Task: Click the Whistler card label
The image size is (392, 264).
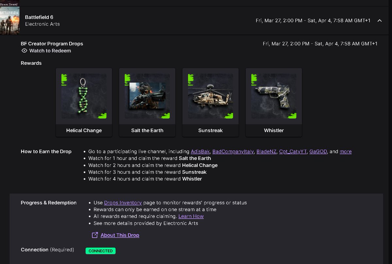Action: (x=274, y=130)
